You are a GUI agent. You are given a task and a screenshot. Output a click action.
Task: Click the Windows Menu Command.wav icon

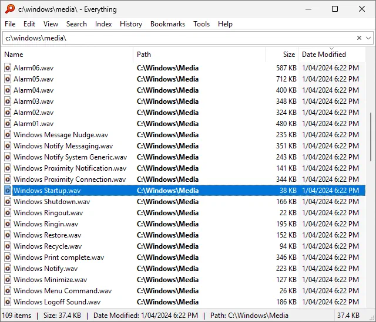click(x=8, y=291)
